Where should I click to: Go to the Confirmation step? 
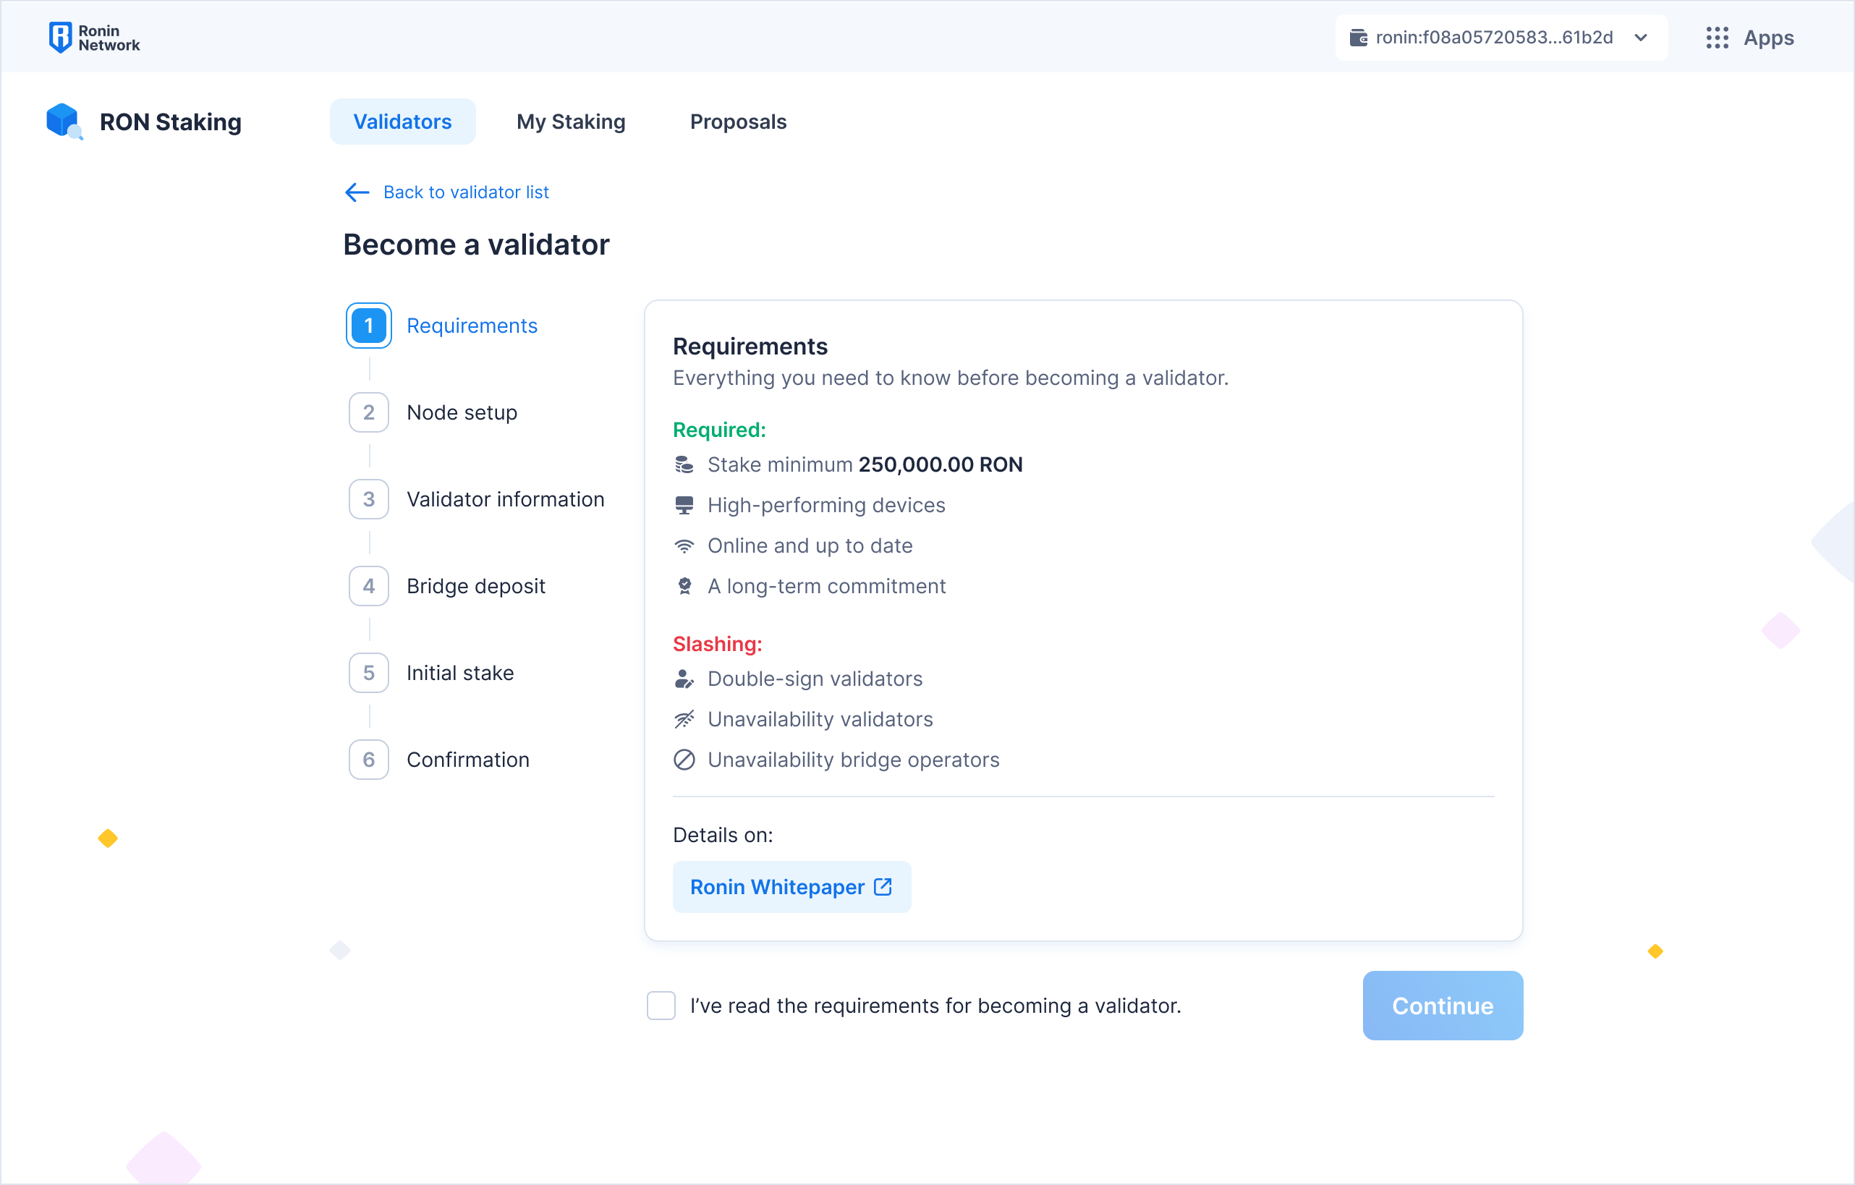468,760
